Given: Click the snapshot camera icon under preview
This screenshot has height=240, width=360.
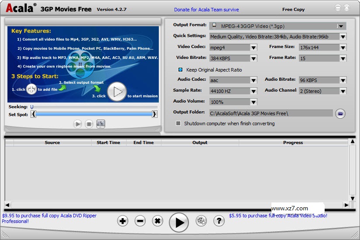Looking at the screenshot, I should [x=101, y=124].
